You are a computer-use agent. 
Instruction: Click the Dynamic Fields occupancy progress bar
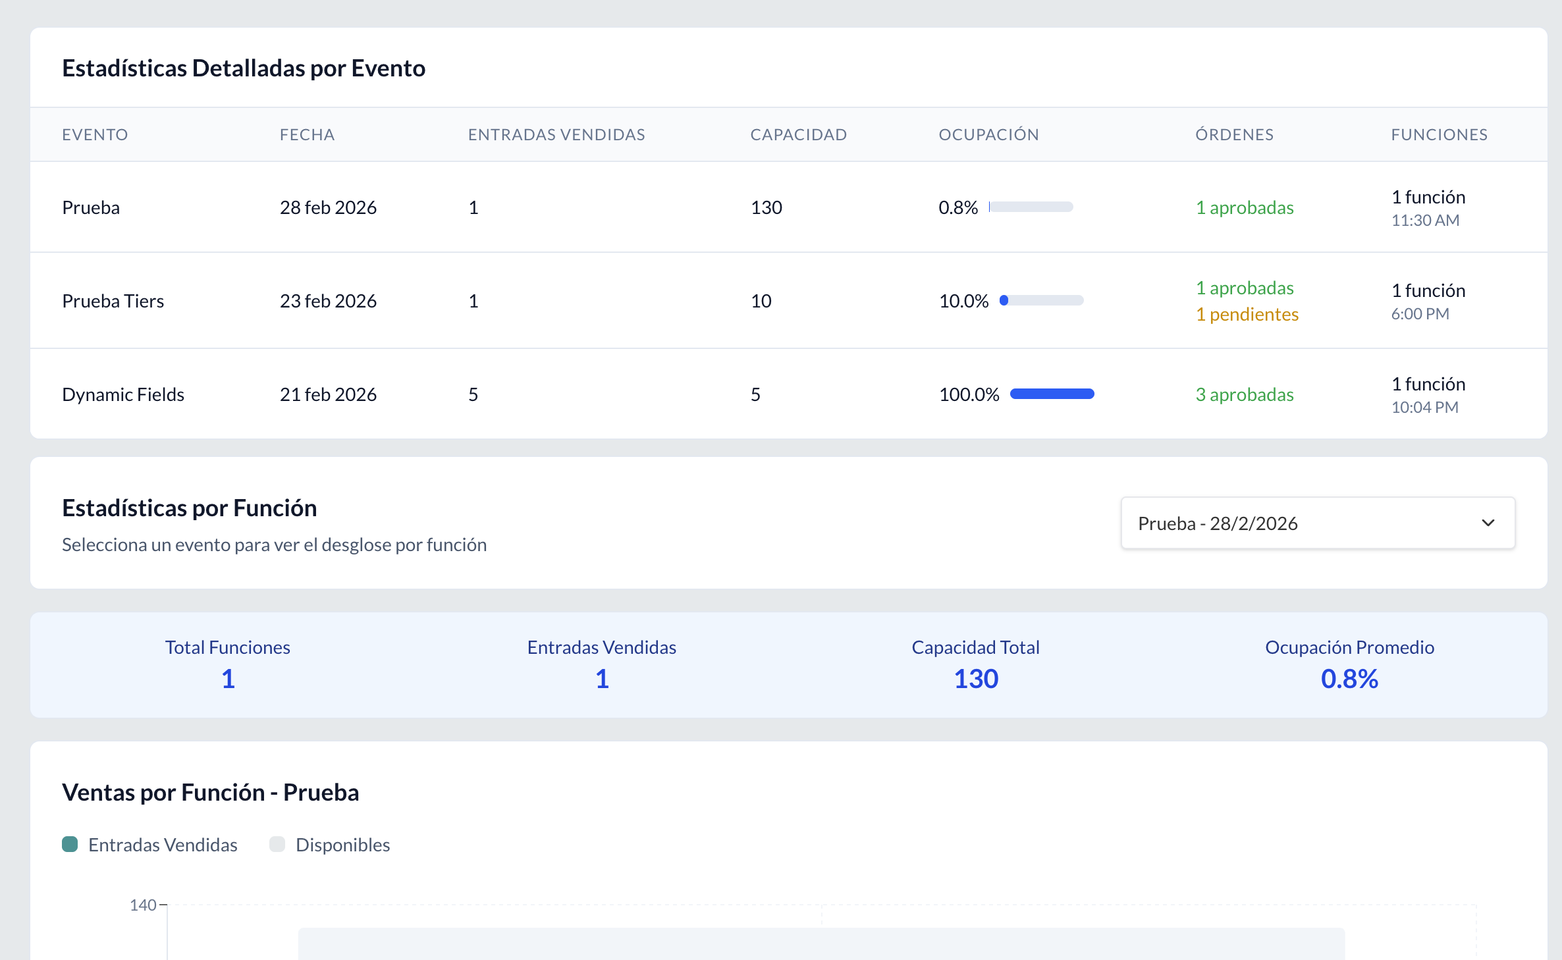click(x=1052, y=394)
